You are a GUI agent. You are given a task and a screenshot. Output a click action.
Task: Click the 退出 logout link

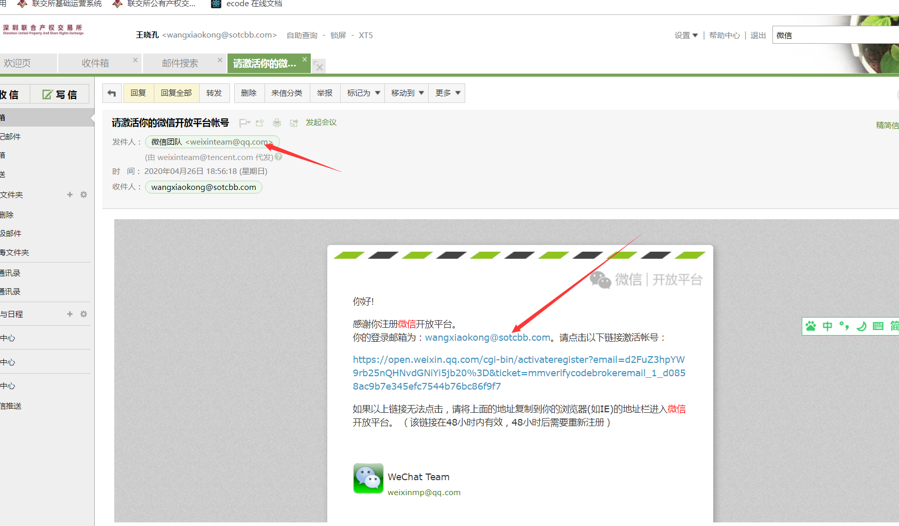(x=758, y=36)
